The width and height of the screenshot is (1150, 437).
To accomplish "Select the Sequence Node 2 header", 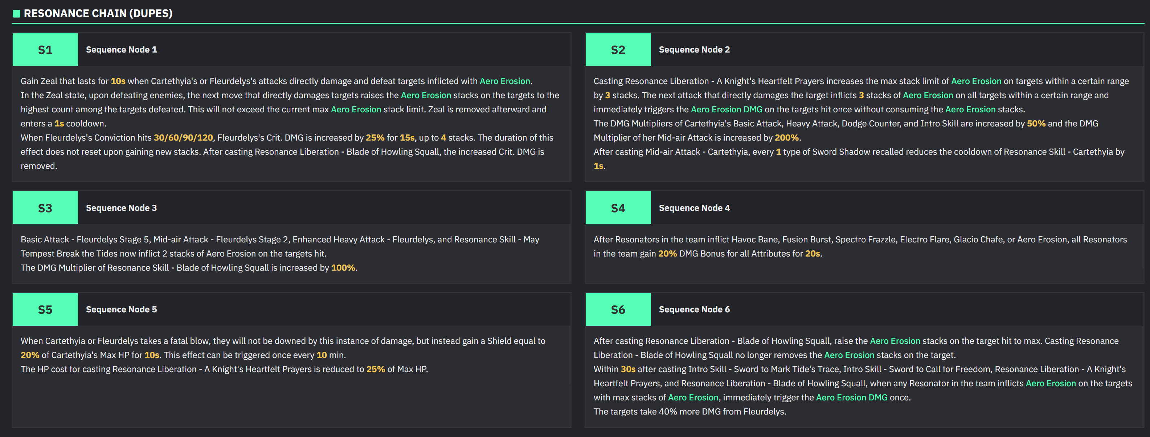I will [694, 50].
